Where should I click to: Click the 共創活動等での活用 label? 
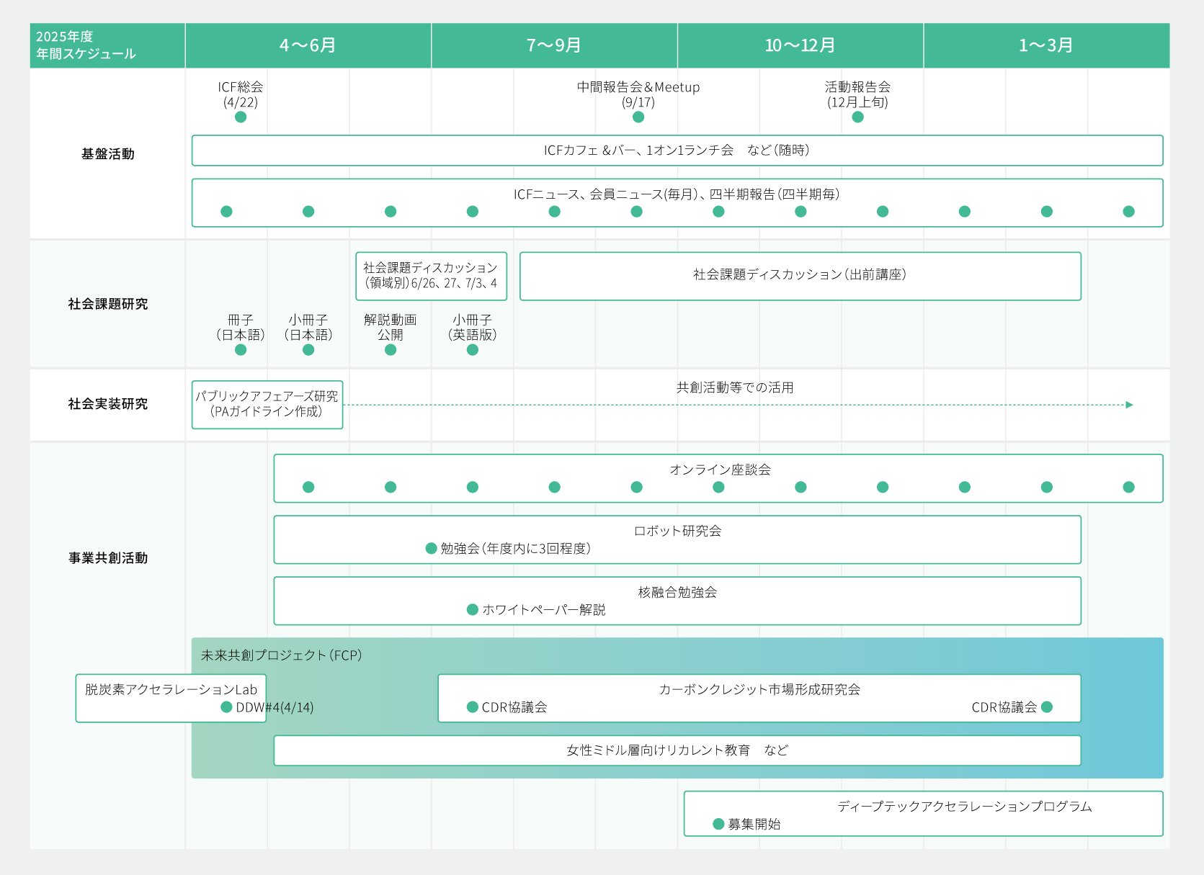point(735,387)
